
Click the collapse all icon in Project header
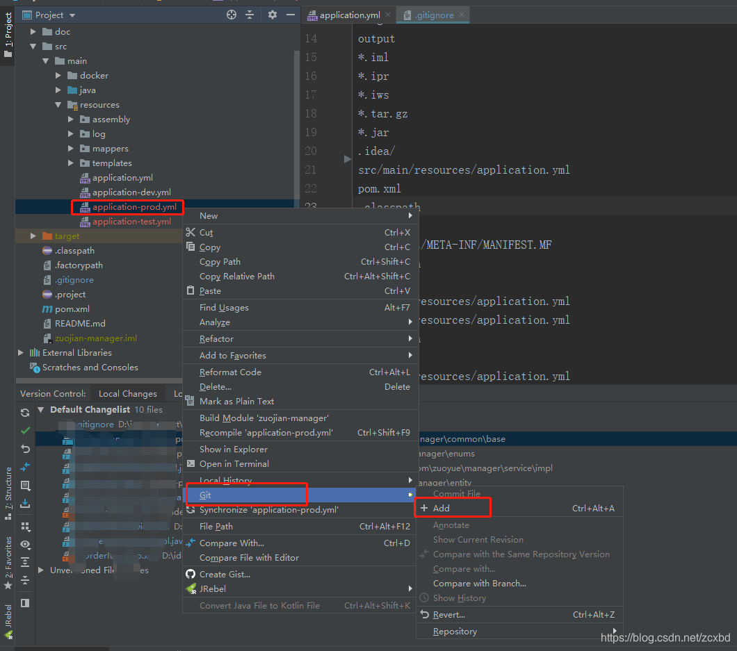(x=250, y=15)
